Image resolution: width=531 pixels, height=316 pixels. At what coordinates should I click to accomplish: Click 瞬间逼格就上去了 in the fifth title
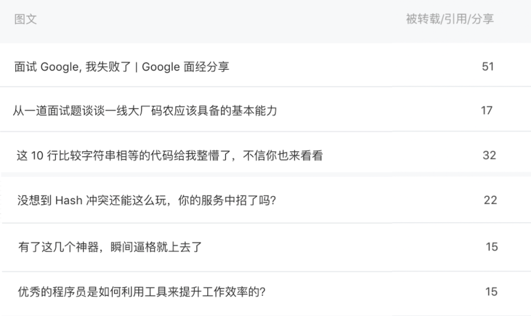(156, 247)
